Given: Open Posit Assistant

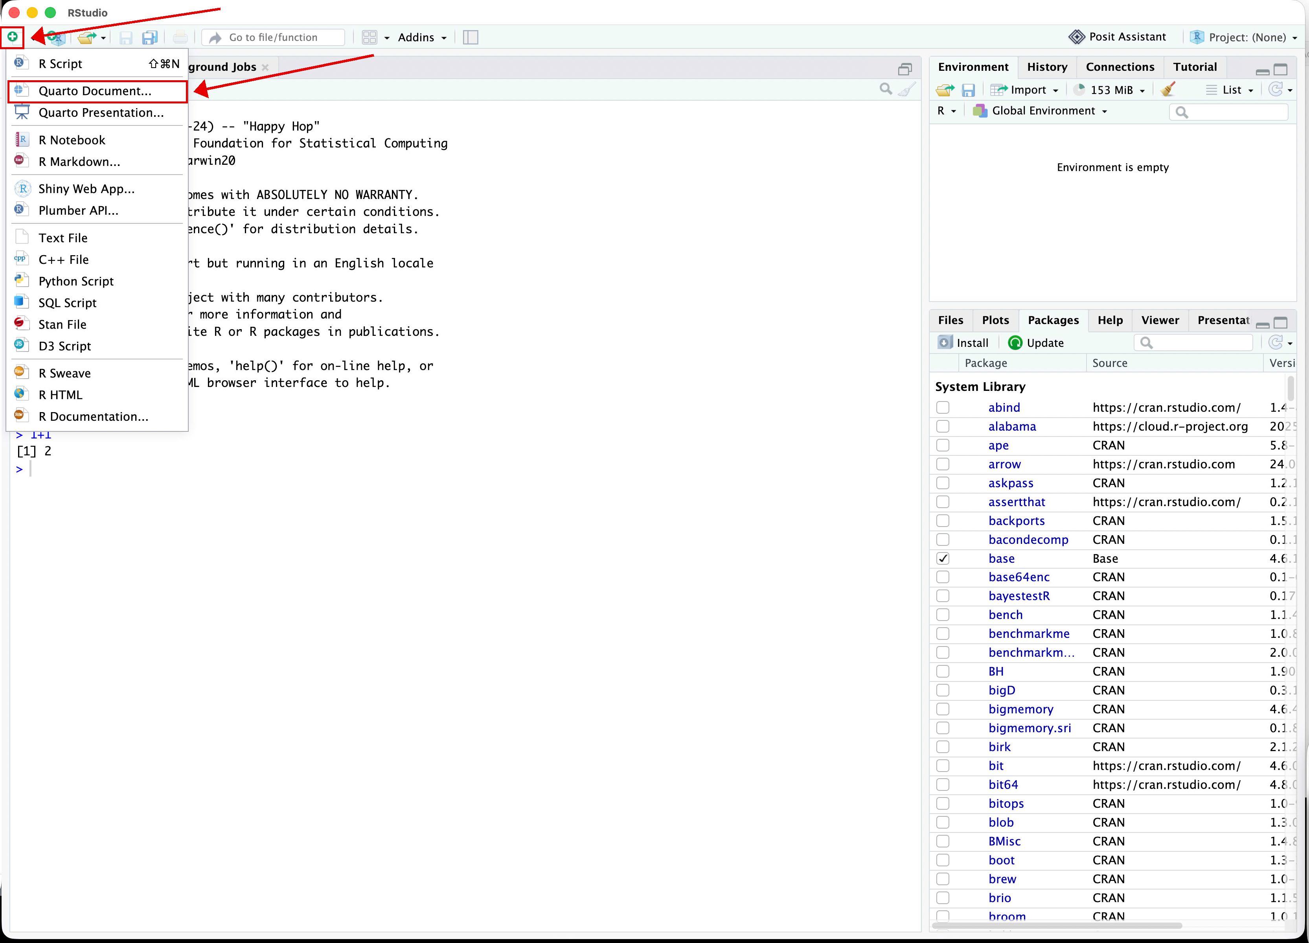Looking at the screenshot, I should coord(1118,37).
